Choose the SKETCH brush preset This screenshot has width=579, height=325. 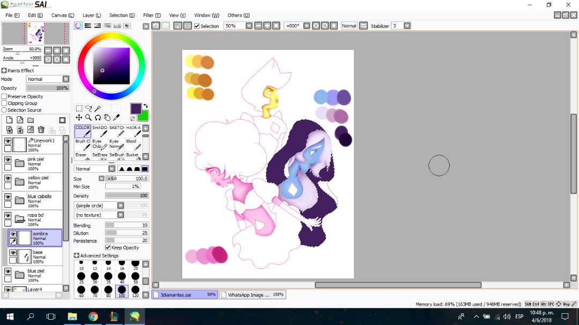pyautogui.click(x=117, y=131)
